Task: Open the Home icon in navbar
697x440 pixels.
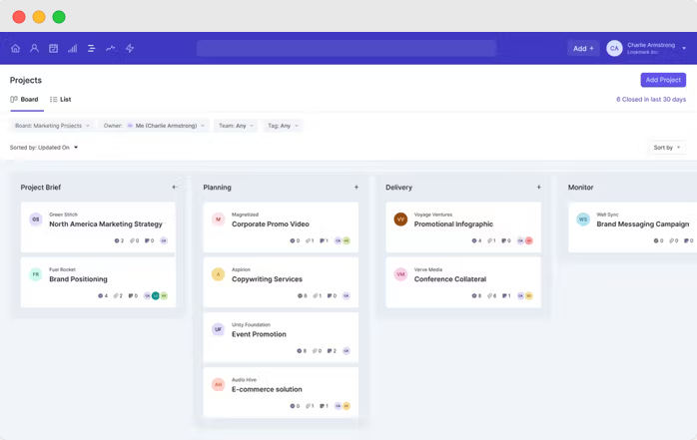Action: click(x=16, y=49)
